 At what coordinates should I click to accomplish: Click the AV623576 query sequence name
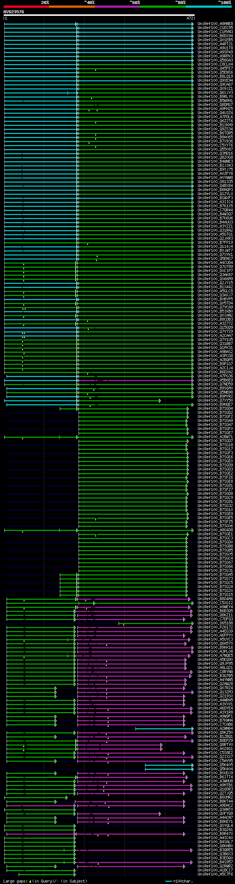14,12
